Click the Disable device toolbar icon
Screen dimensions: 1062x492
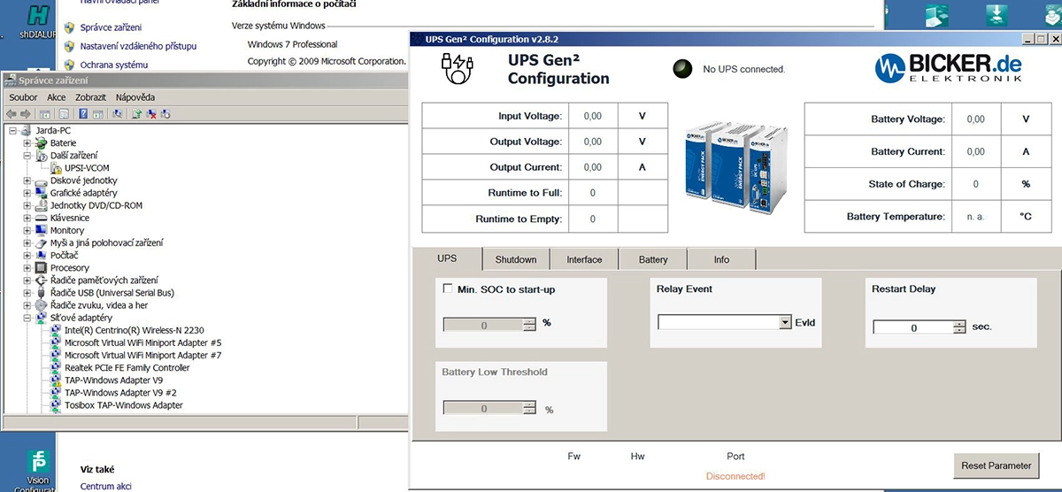pyautogui.click(x=165, y=114)
